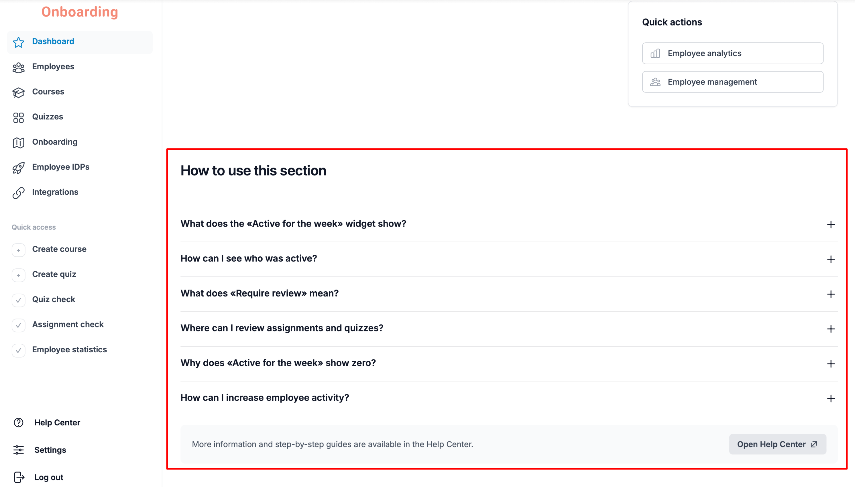Open the Employee analytics quick action
855x487 pixels.
[x=732, y=53]
